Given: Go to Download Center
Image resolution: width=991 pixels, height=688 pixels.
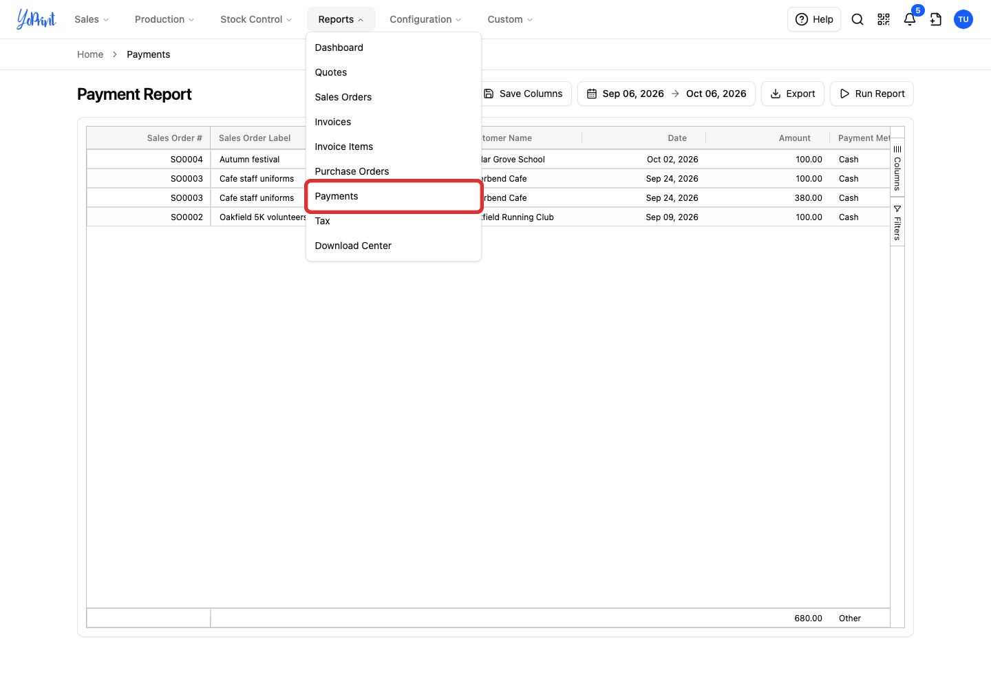Looking at the screenshot, I should (x=394, y=246).
